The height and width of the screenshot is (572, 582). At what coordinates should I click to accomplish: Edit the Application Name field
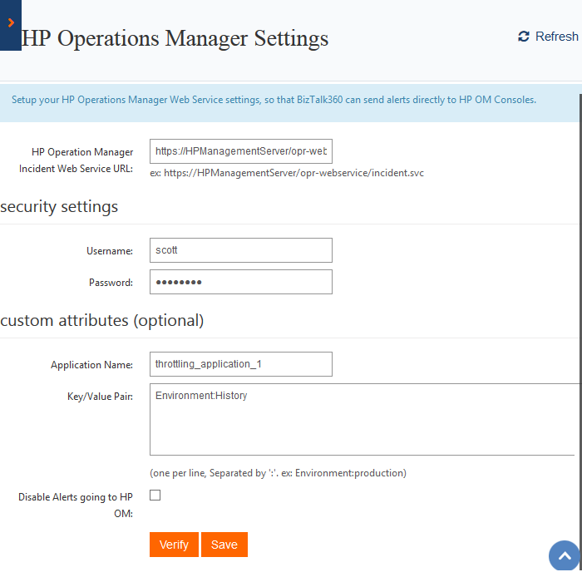coord(241,364)
